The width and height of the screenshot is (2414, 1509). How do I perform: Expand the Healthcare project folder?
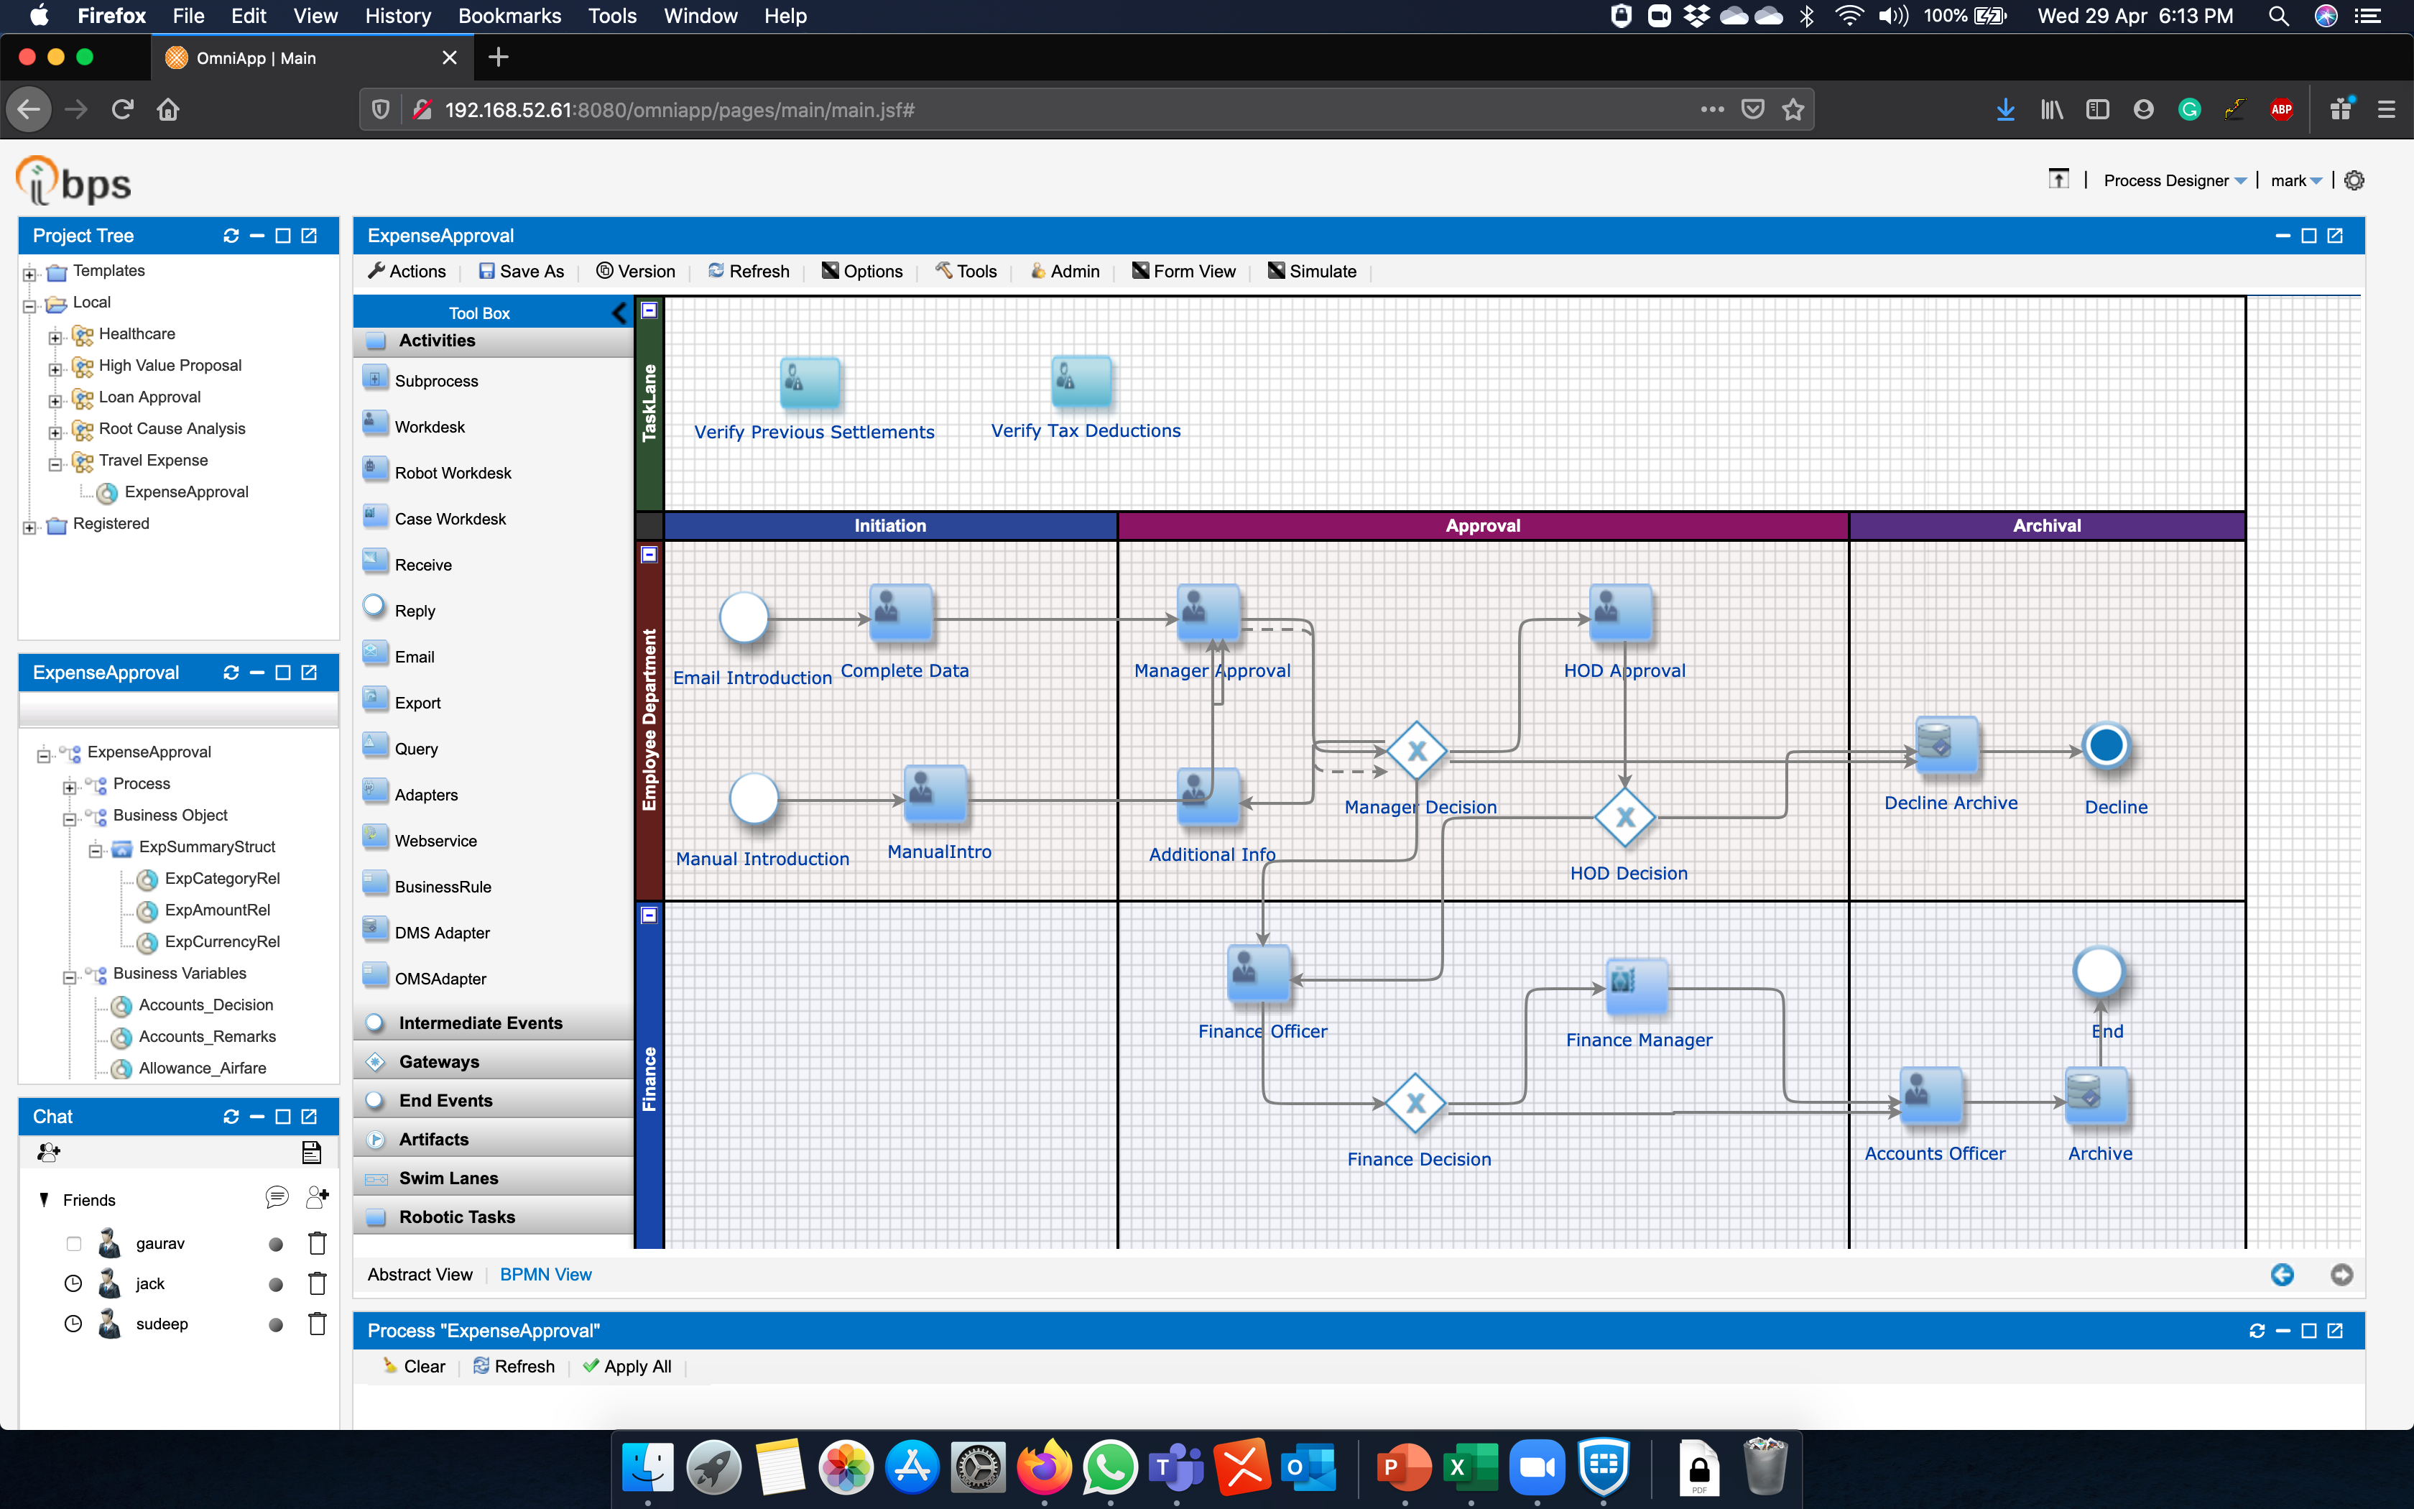click(x=56, y=337)
